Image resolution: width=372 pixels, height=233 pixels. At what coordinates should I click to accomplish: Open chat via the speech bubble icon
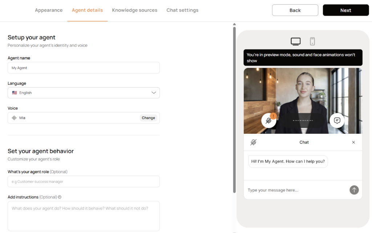tap(337, 121)
